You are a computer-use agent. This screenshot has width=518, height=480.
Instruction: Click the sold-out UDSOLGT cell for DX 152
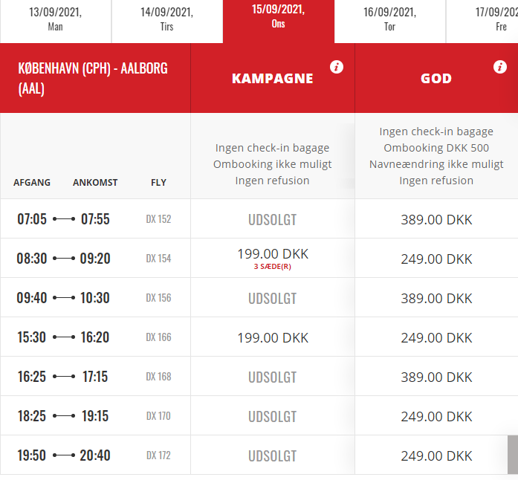(x=273, y=219)
